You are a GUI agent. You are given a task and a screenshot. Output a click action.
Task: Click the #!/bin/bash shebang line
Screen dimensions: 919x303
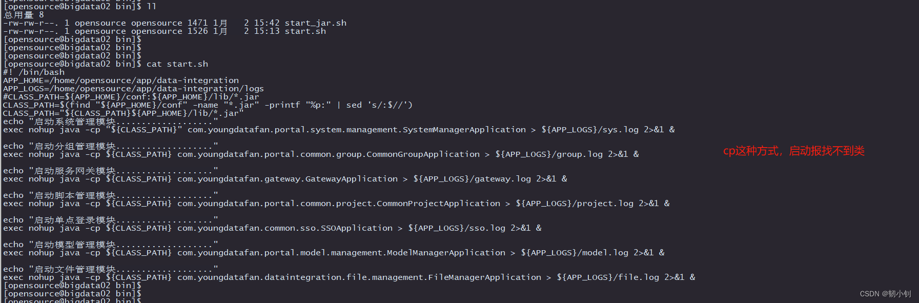pos(34,72)
